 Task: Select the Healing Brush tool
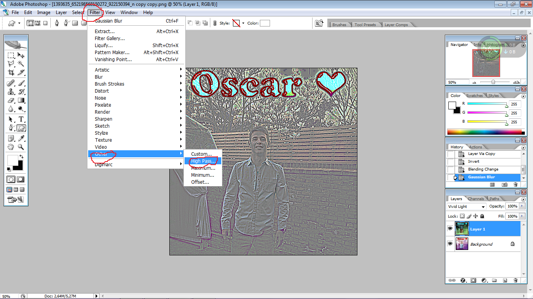(x=11, y=83)
